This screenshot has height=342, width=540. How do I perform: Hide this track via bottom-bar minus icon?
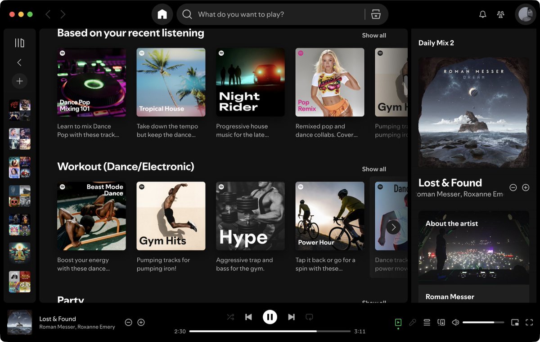point(128,322)
